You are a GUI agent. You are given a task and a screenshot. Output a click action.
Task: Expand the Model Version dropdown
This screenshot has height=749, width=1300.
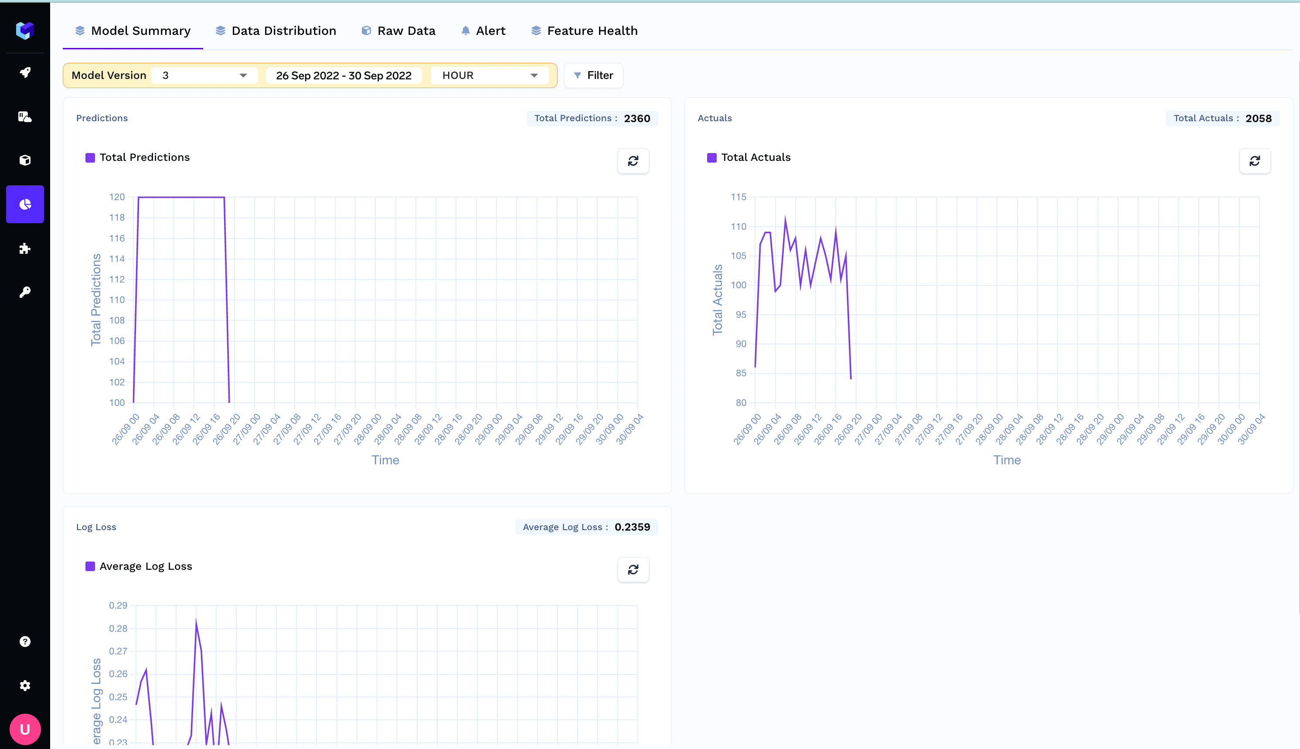point(204,75)
